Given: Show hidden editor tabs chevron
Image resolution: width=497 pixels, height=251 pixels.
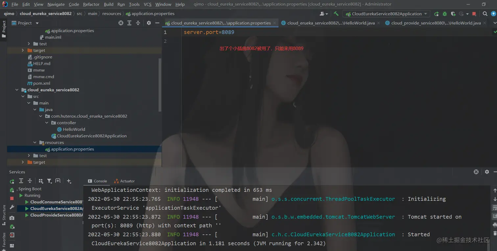Looking at the screenshot, I should point(495,23).
